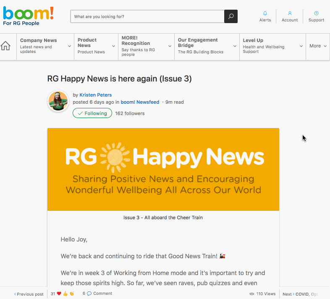Image resolution: width=330 pixels, height=299 pixels.
Task: Click the boom! logo
Action: click(28, 16)
